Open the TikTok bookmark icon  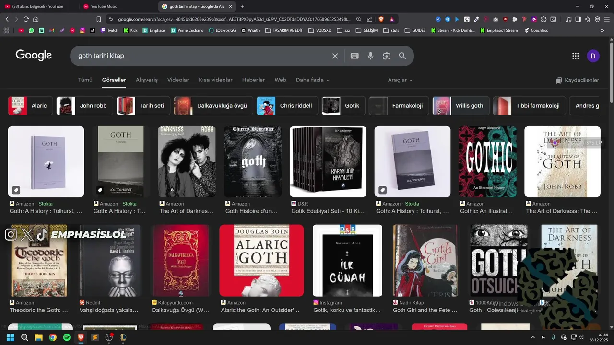point(93,30)
